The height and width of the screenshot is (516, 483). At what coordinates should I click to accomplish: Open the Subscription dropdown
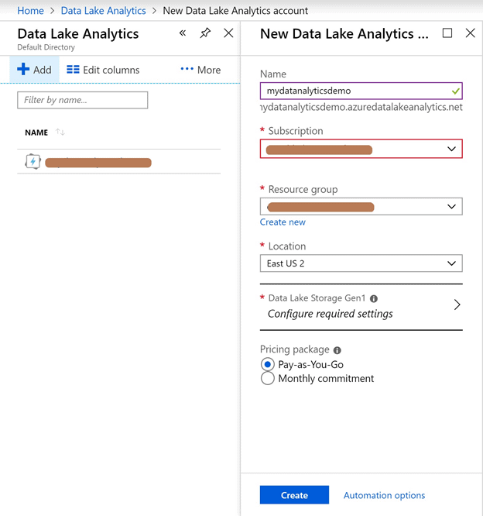[x=361, y=149]
